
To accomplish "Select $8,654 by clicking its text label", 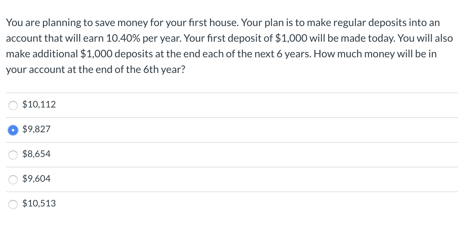I will [x=36, y=154].
